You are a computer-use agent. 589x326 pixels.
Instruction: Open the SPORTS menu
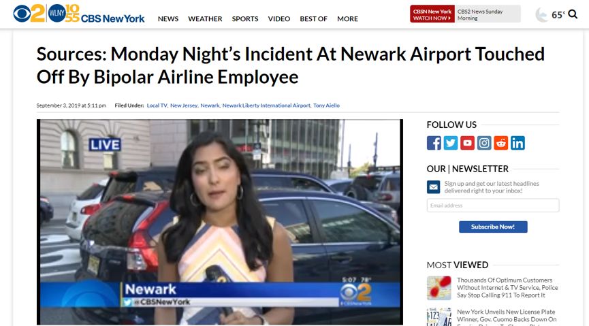pos(245,19)
